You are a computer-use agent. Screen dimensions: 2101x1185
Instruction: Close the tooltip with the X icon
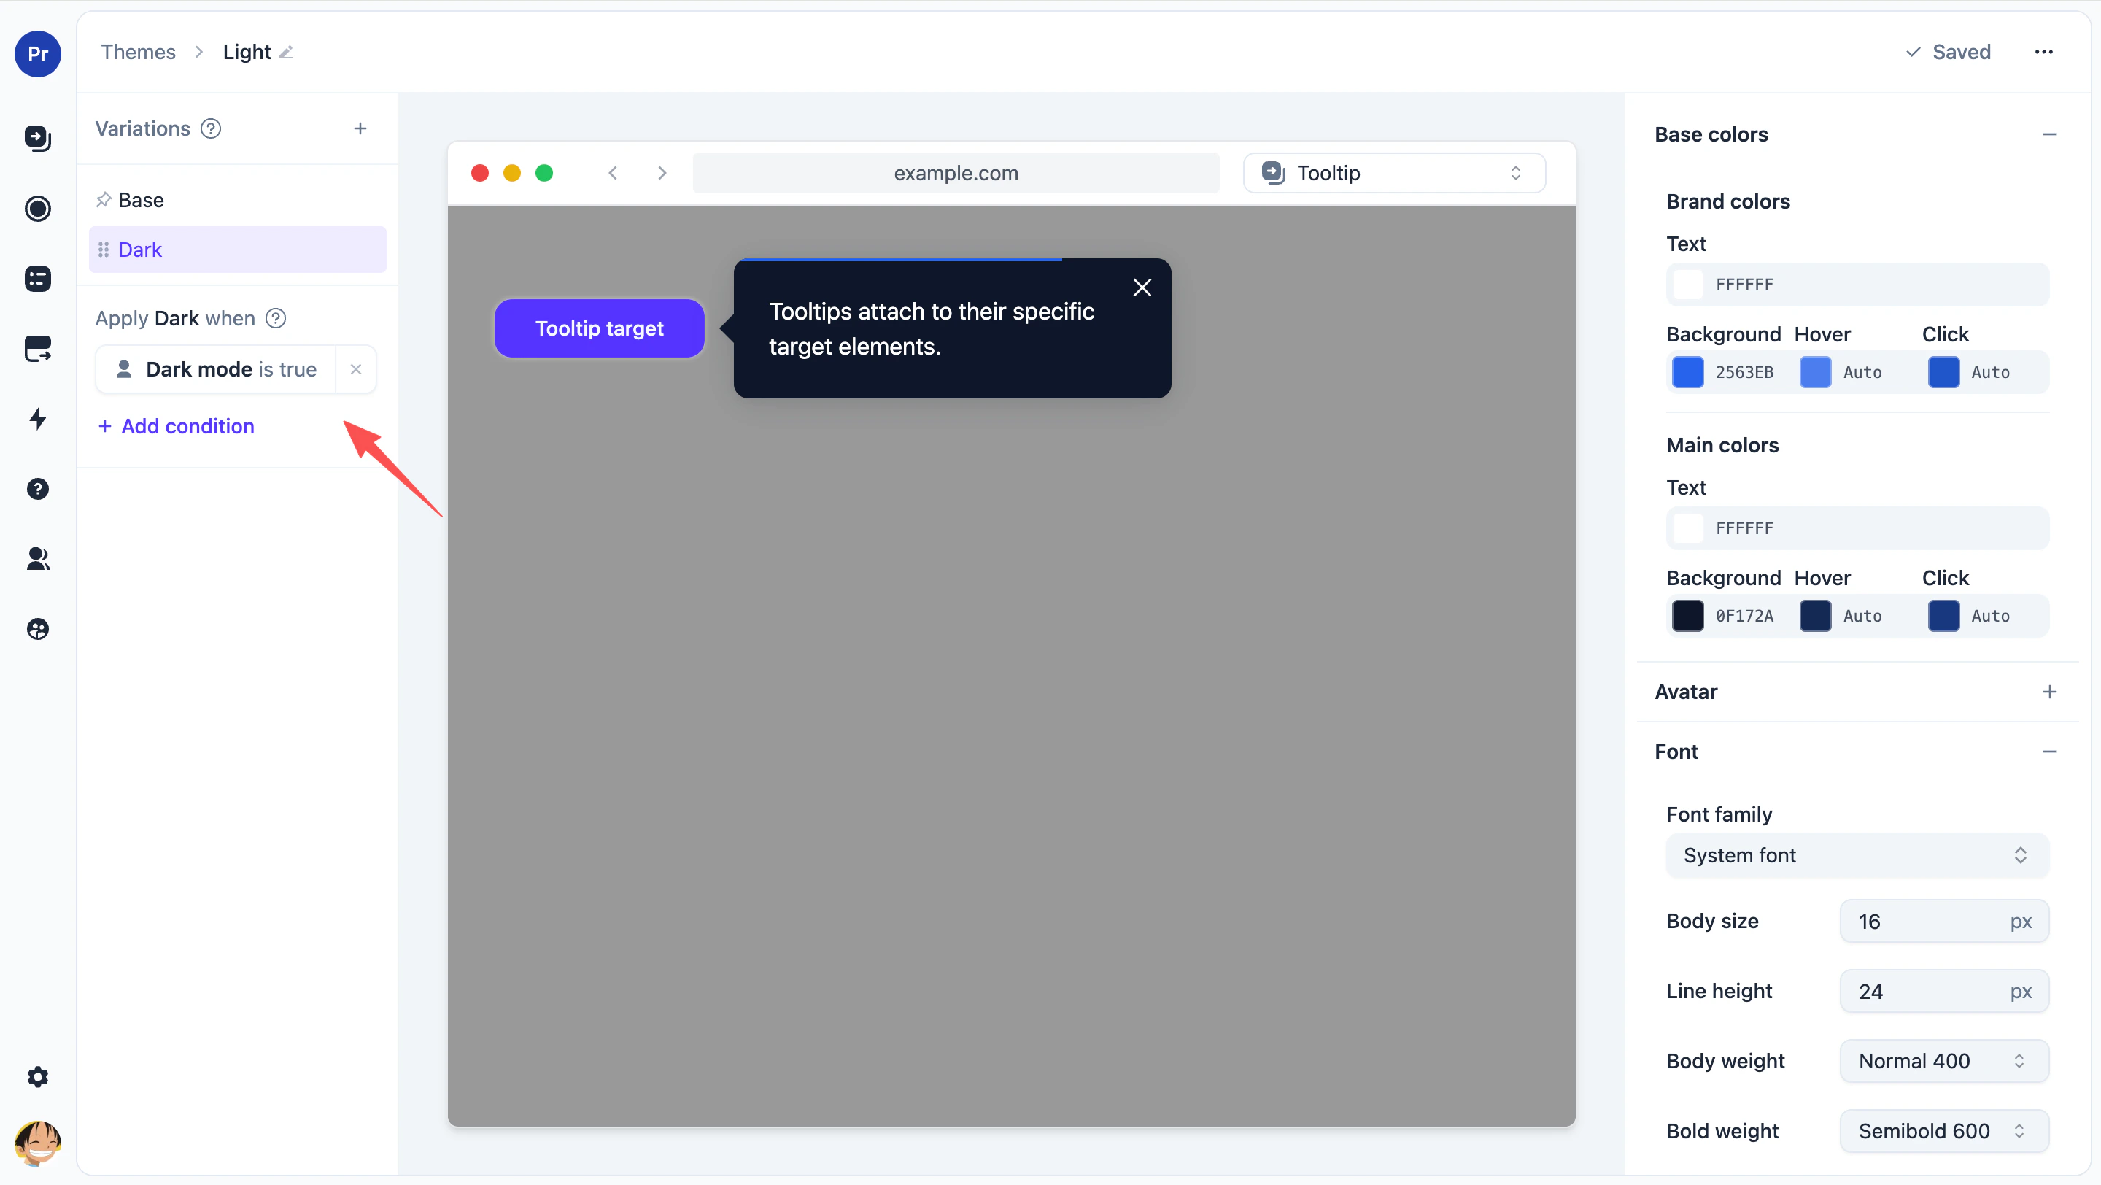(1142, 287)
